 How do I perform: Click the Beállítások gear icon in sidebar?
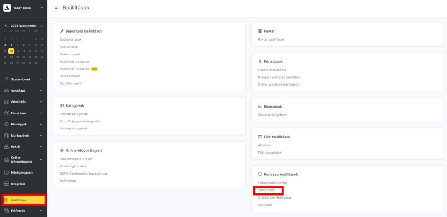click(x=7, y=200)
